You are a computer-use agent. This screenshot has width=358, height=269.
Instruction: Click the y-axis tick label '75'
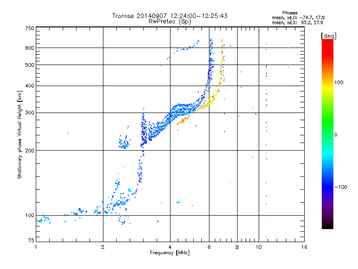31,240
